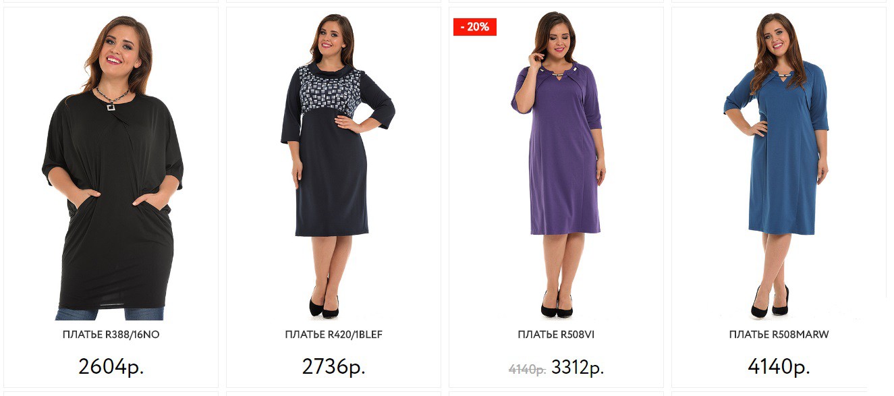894x396 pixels.
Task: Open the ПЛАТЬЕ R420/1BLEF title link
Action: coord(334,335)
